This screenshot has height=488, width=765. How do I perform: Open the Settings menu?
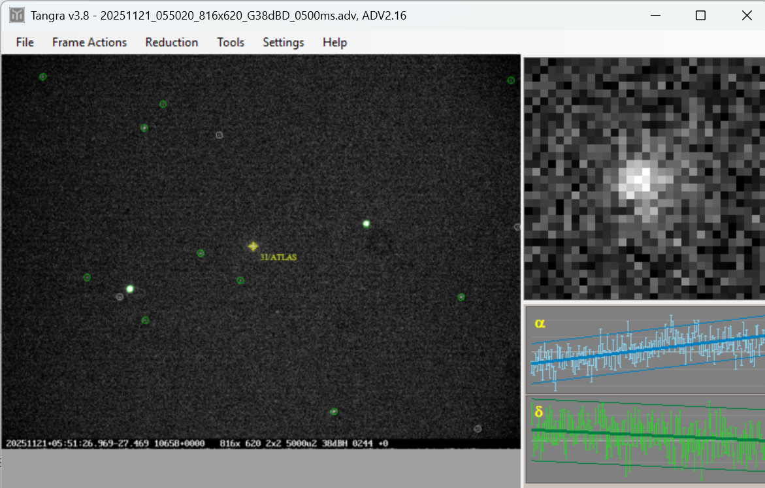tap(284, 42)
